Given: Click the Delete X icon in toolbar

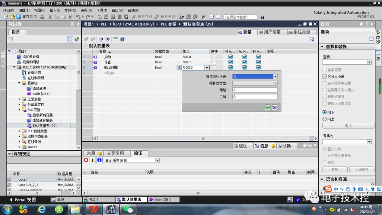Looking at the screenshot, I should point(70,17).
